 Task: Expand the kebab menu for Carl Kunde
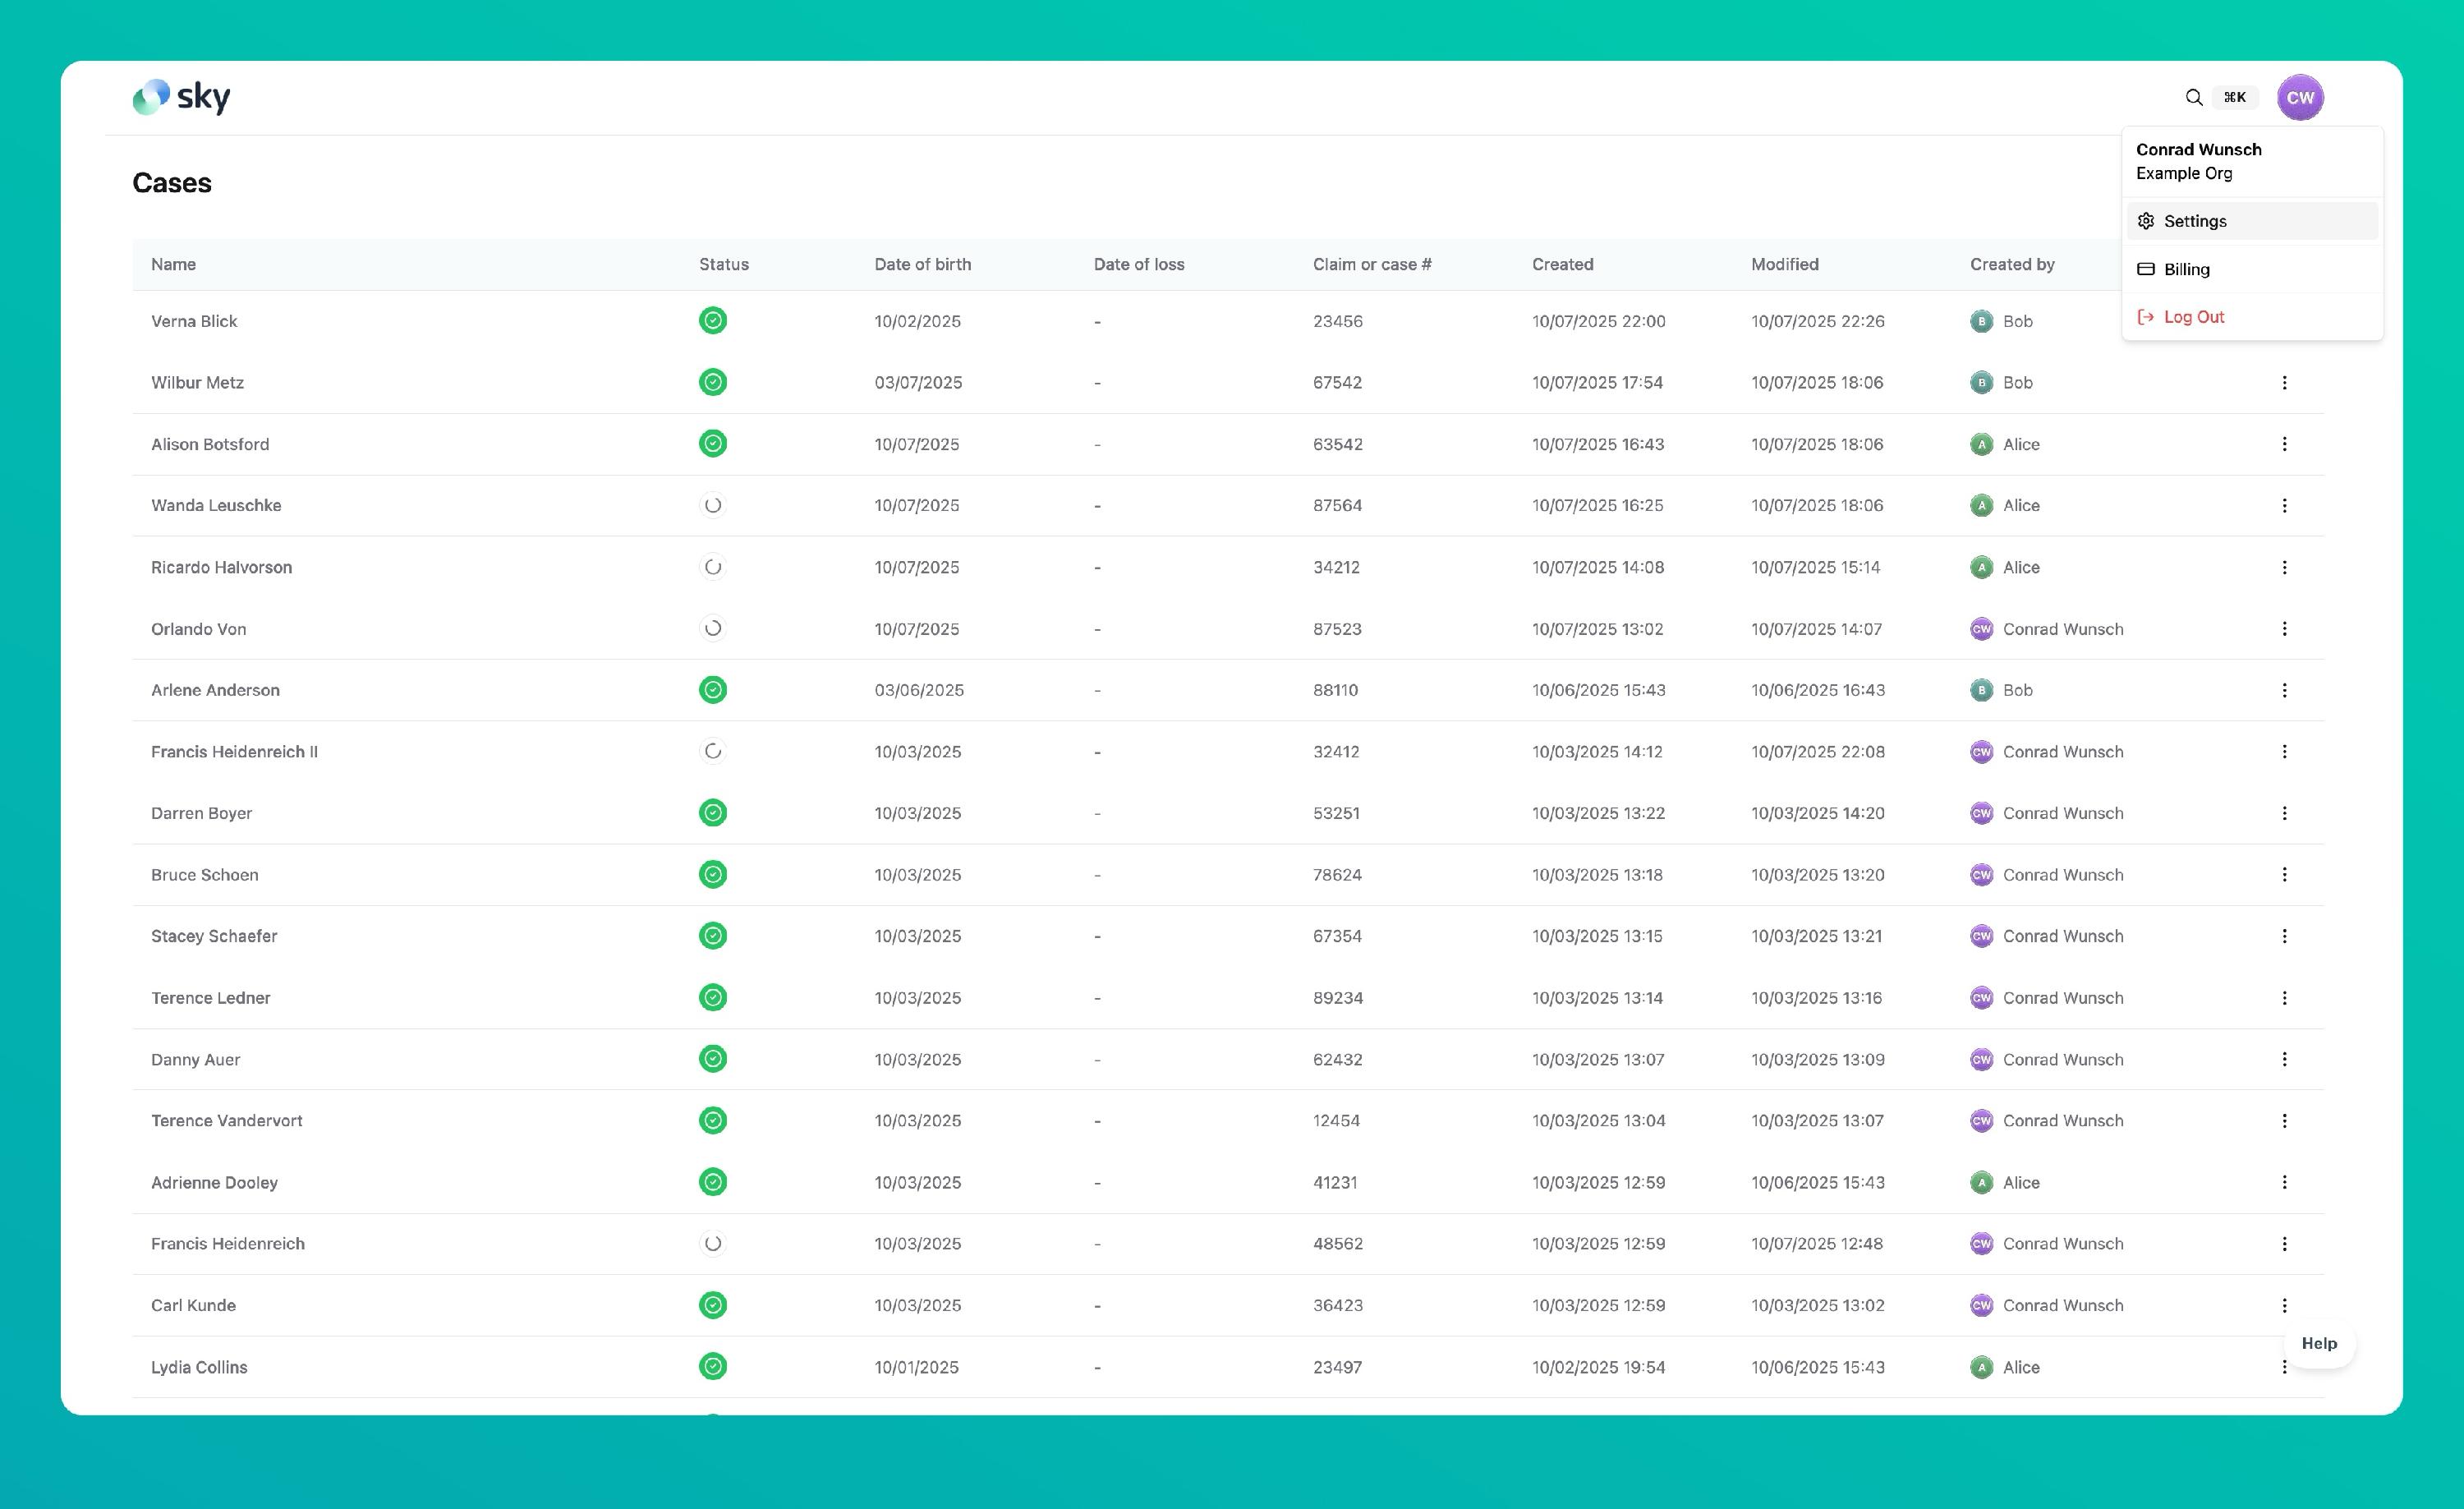point(2283,1305)
